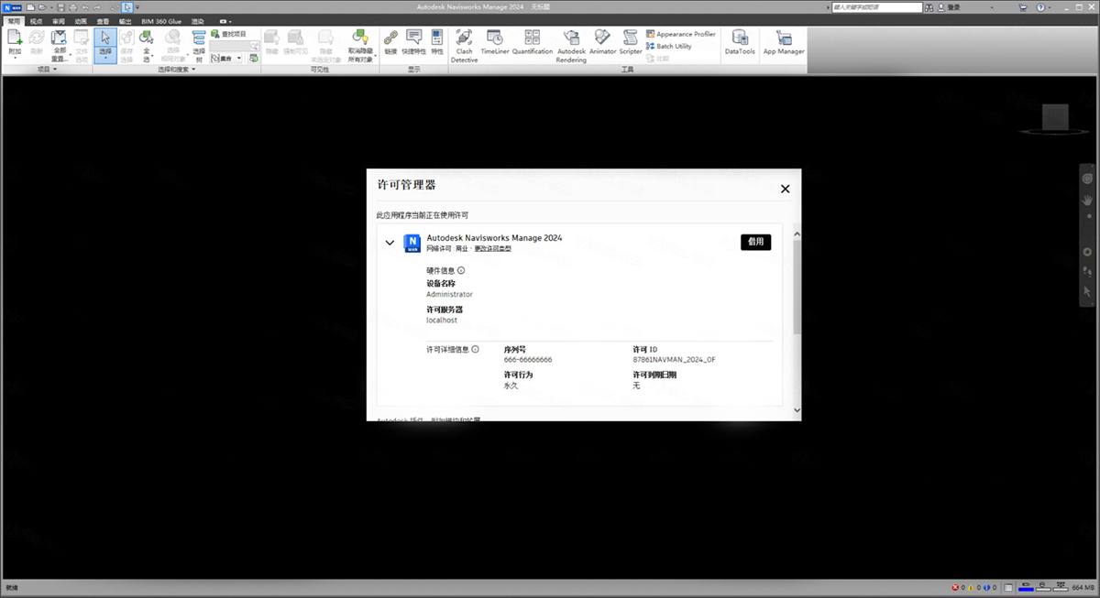
Task: Click 更改许可类型 link
Action: point(492,249)
